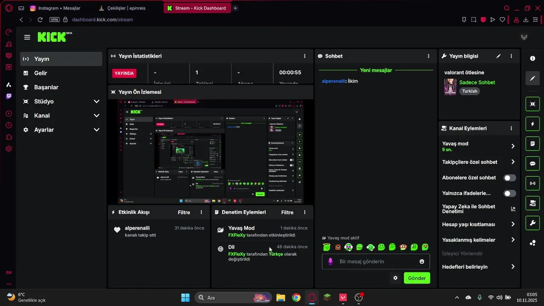The image size is (544, 306).
Task: Toggle Yalnızca ifadelerle switch
Action: tap(510, 193)
